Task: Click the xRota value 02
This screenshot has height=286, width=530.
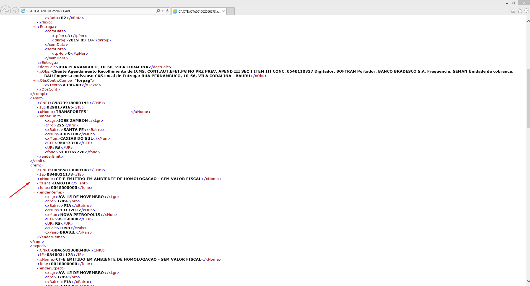Action: coord(64,18)
